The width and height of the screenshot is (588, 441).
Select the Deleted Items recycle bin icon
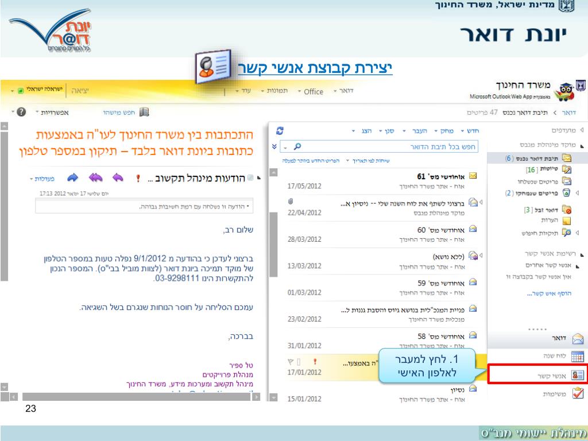coord(567,193)
